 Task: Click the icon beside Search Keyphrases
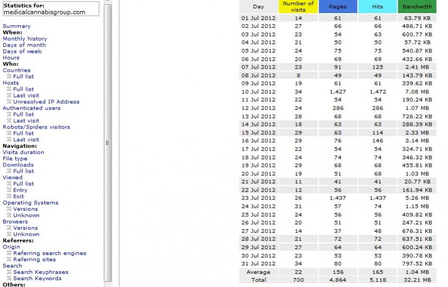9,272
